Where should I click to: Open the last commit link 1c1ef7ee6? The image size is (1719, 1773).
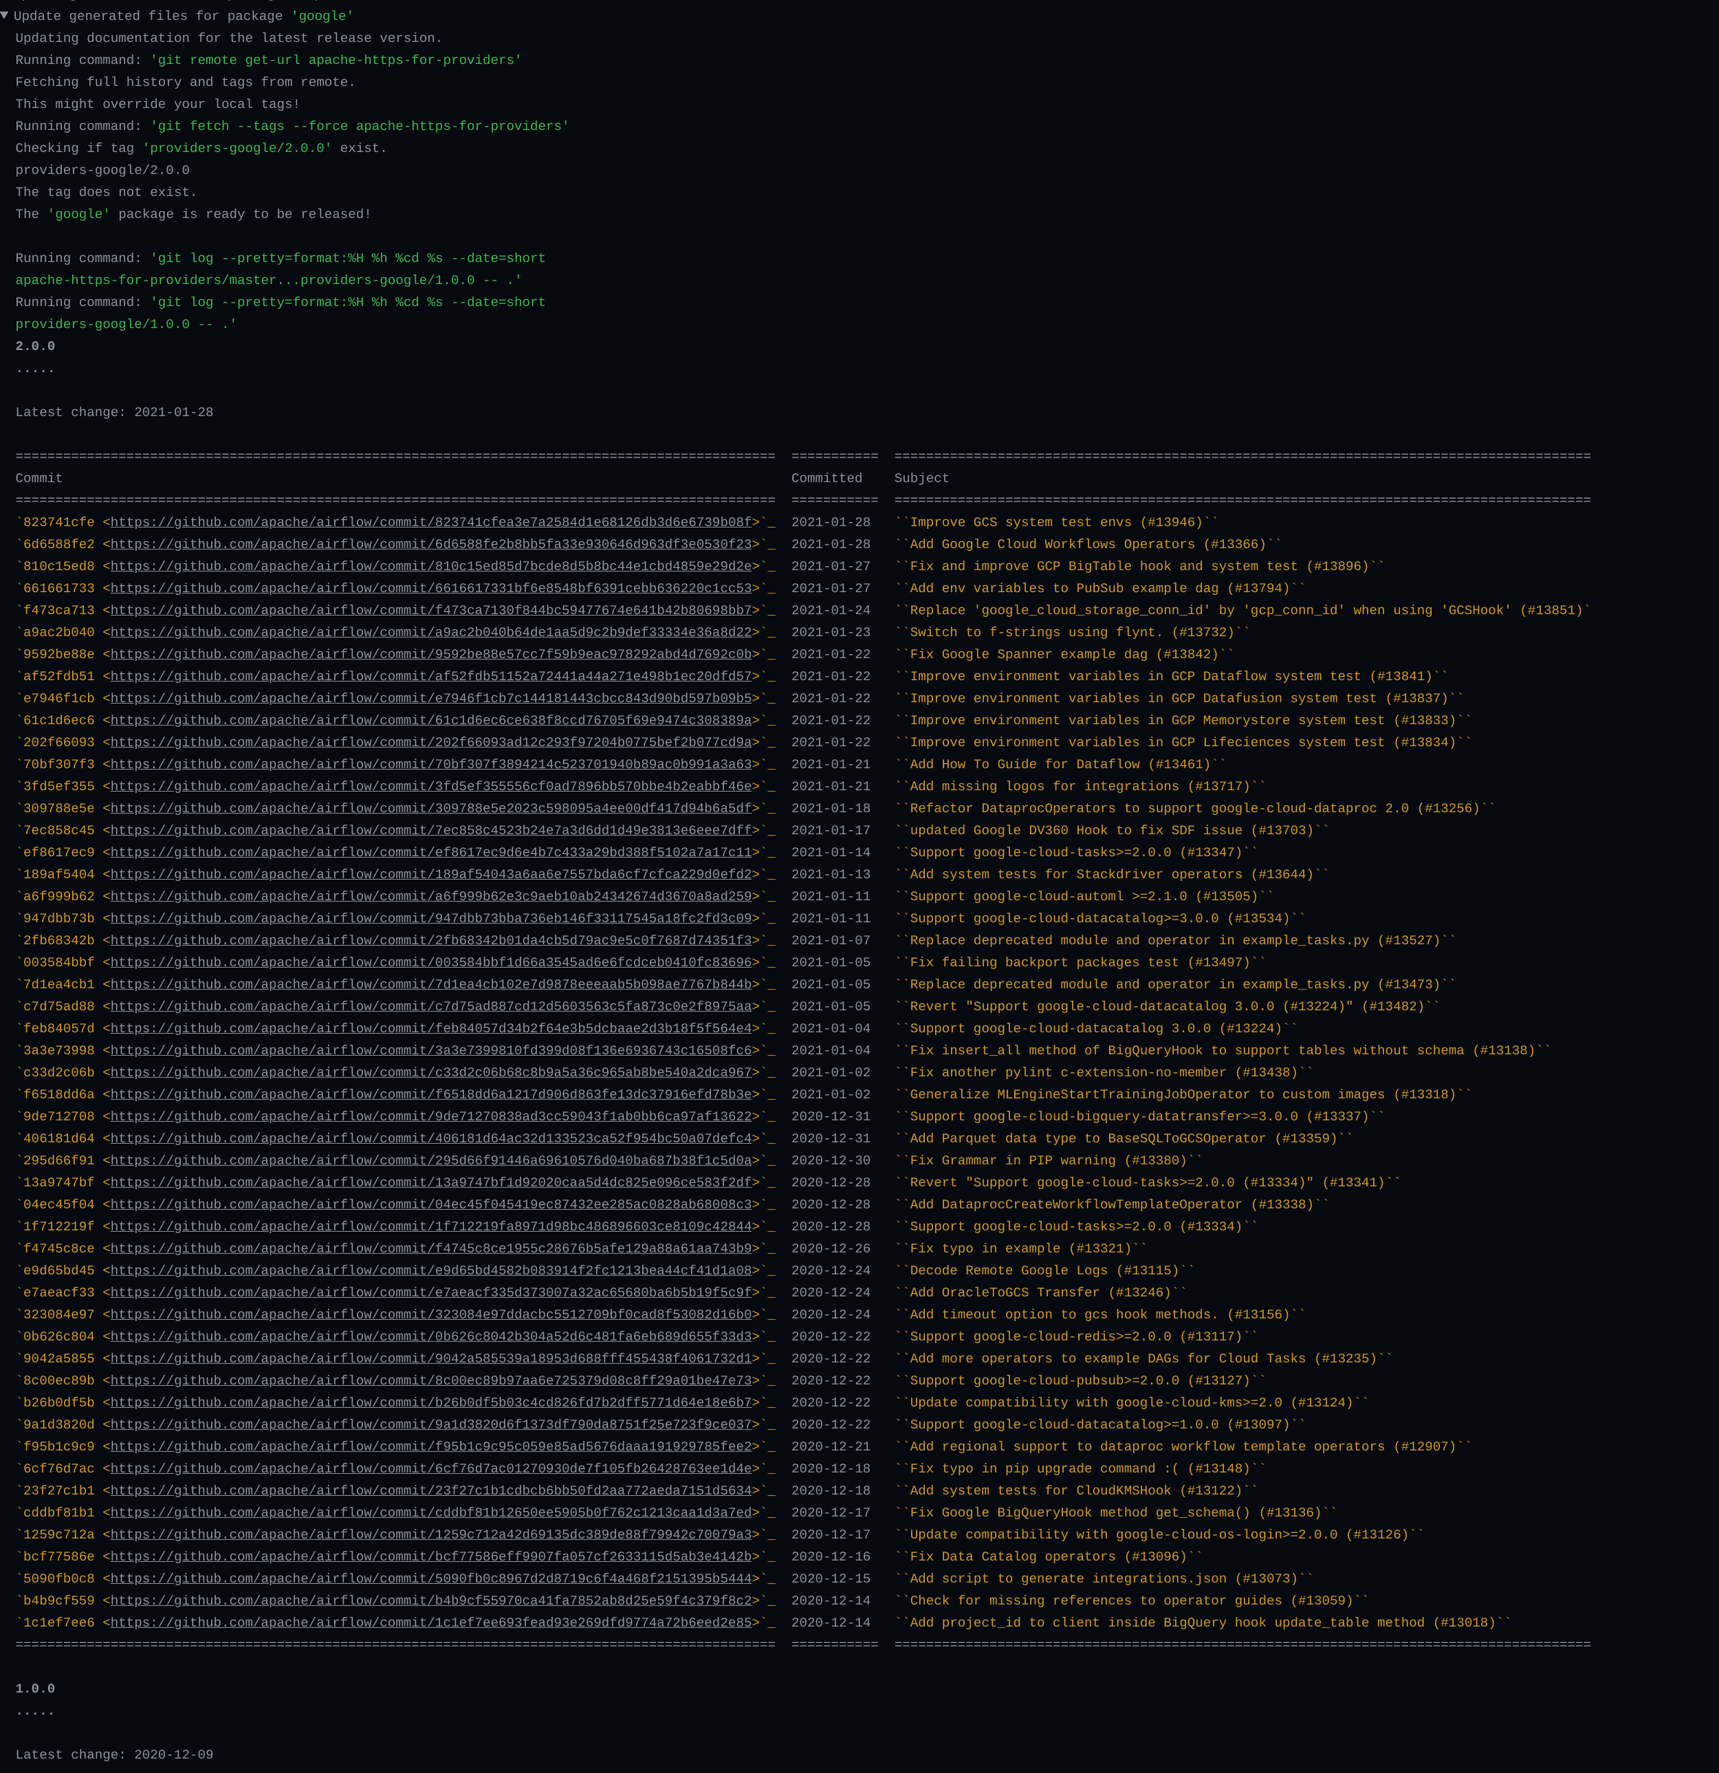[430, 1623]
